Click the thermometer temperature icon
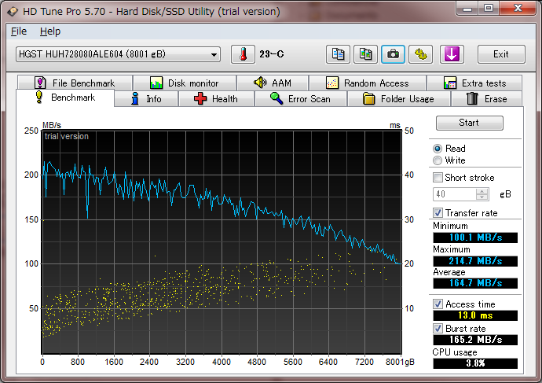The image size is (542, 383). pyautogui.click(x=243, y=54)
